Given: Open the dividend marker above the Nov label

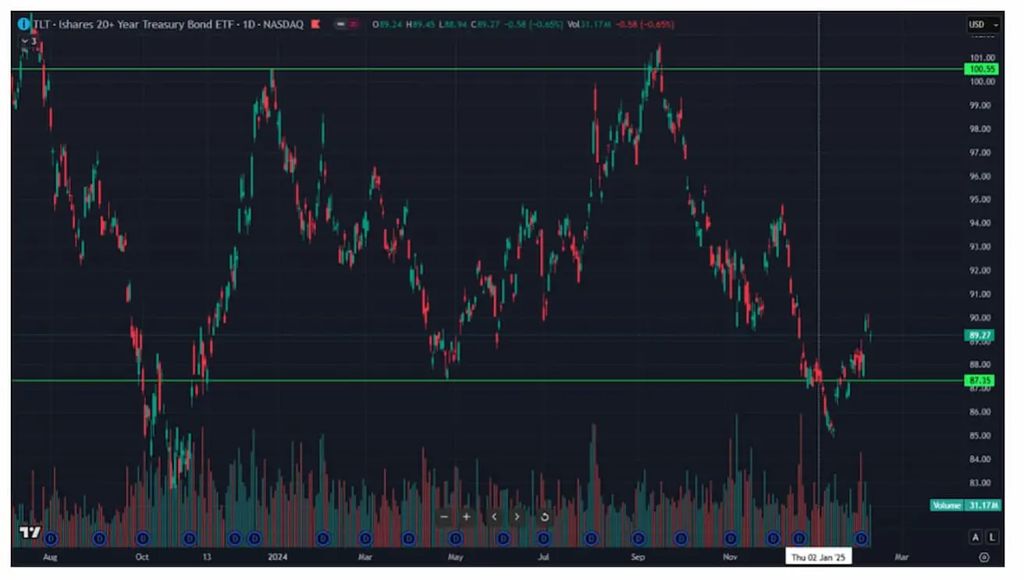Looking at the screenshot, I should pyautogui.click(x=731, y=538).
